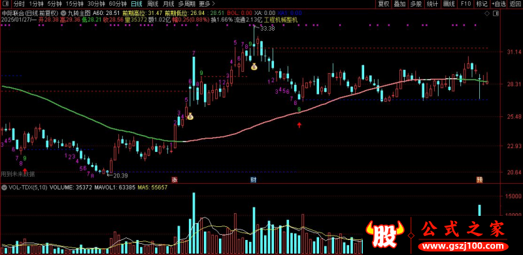Click the money bag marker near peak
The image size is (523, 255).
click(254, 67)
